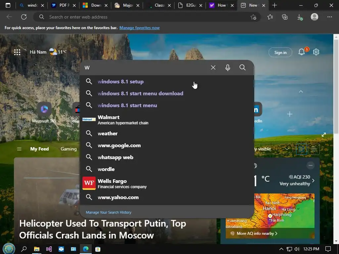339x254 pixels.
Task: Open the tab actions menu icon
Action: tap(8, 5)
